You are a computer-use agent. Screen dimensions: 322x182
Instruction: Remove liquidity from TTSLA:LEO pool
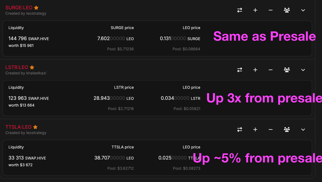click(270, 129)
